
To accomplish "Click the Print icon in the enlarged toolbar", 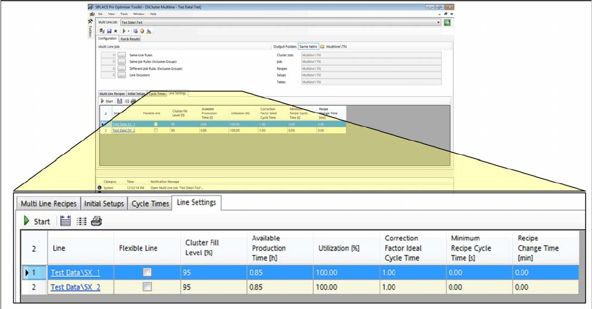I will click(96, 221).
